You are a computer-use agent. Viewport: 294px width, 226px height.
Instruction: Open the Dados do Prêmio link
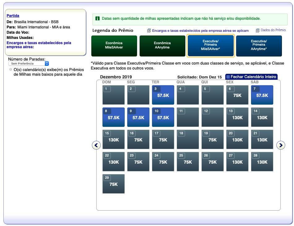(273, 30)
